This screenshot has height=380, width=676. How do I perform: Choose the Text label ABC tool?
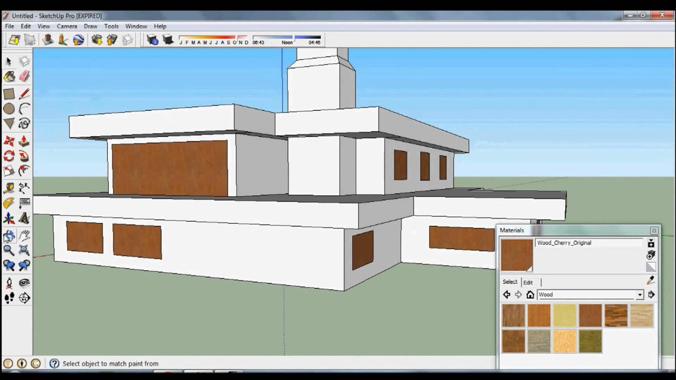(24, 203)
